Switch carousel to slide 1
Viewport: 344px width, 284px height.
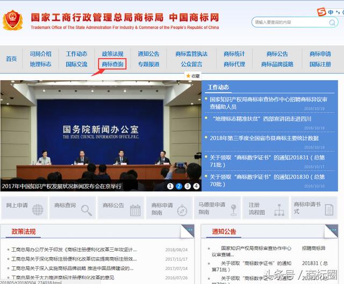(170, 186)
